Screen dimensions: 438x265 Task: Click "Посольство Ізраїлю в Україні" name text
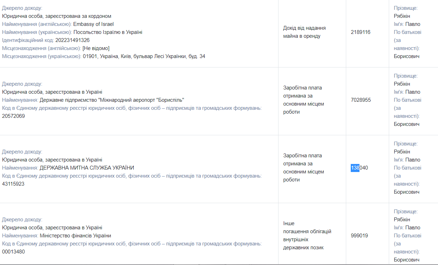click(x=108, y=32)
